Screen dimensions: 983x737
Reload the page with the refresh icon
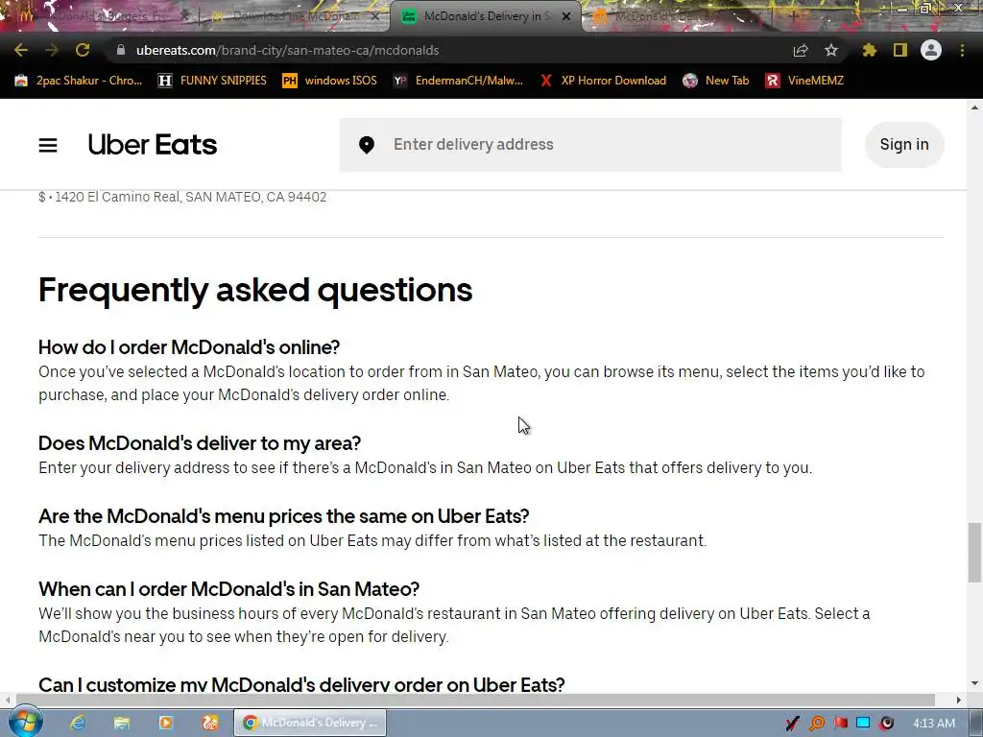[83, 50]
